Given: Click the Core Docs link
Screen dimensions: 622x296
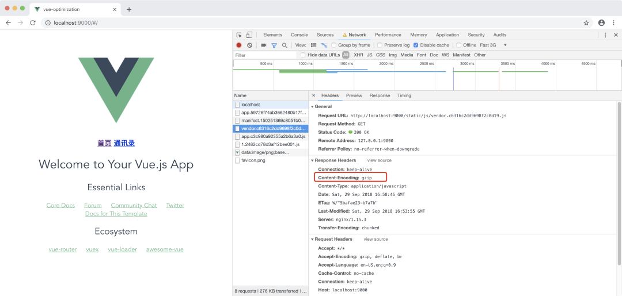Looking at the screenshot, I should (x=60, y=205).
